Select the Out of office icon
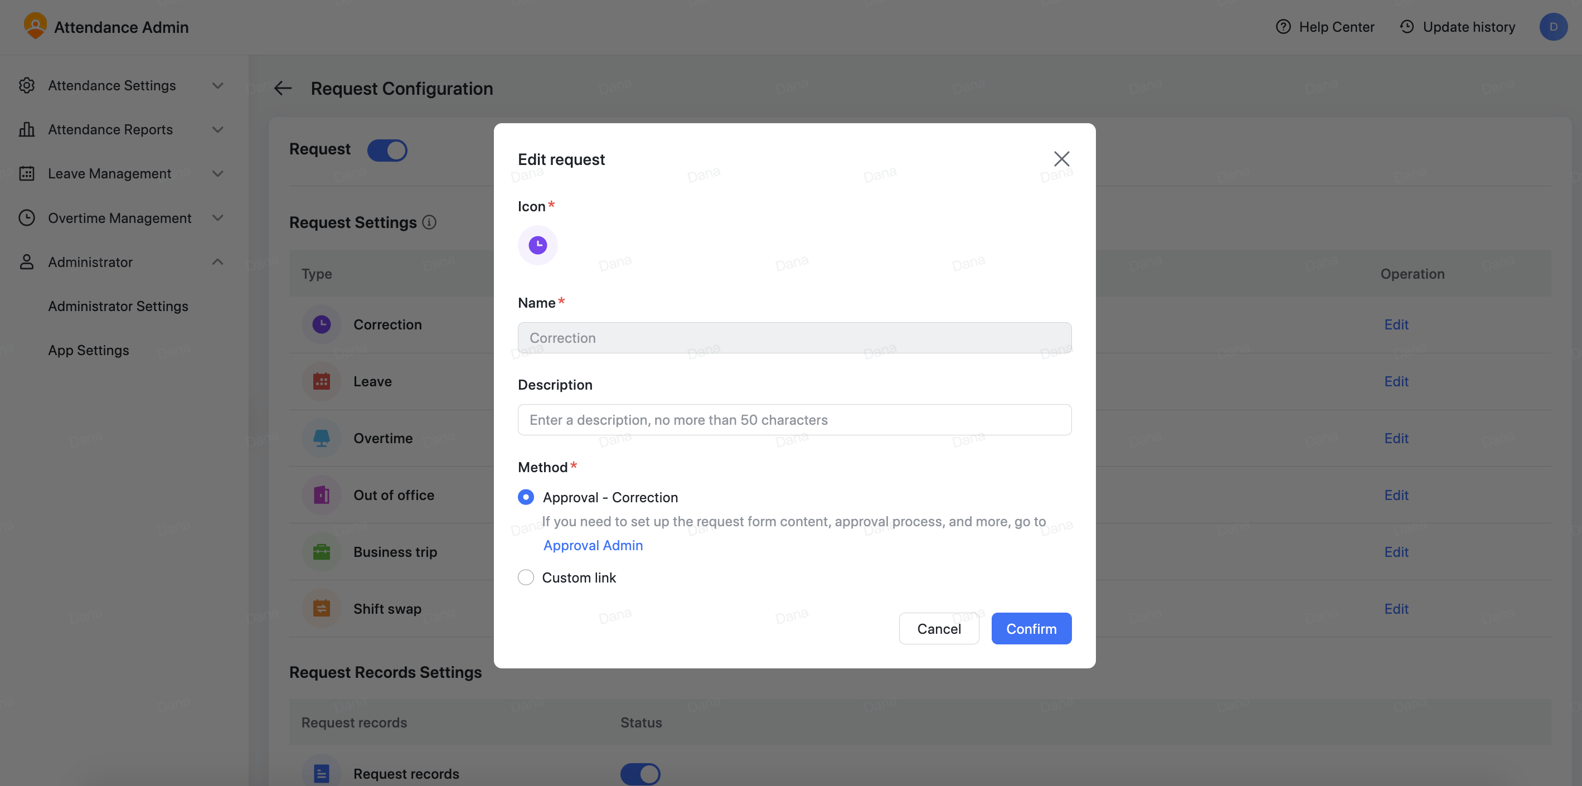 tap(321, 494)
